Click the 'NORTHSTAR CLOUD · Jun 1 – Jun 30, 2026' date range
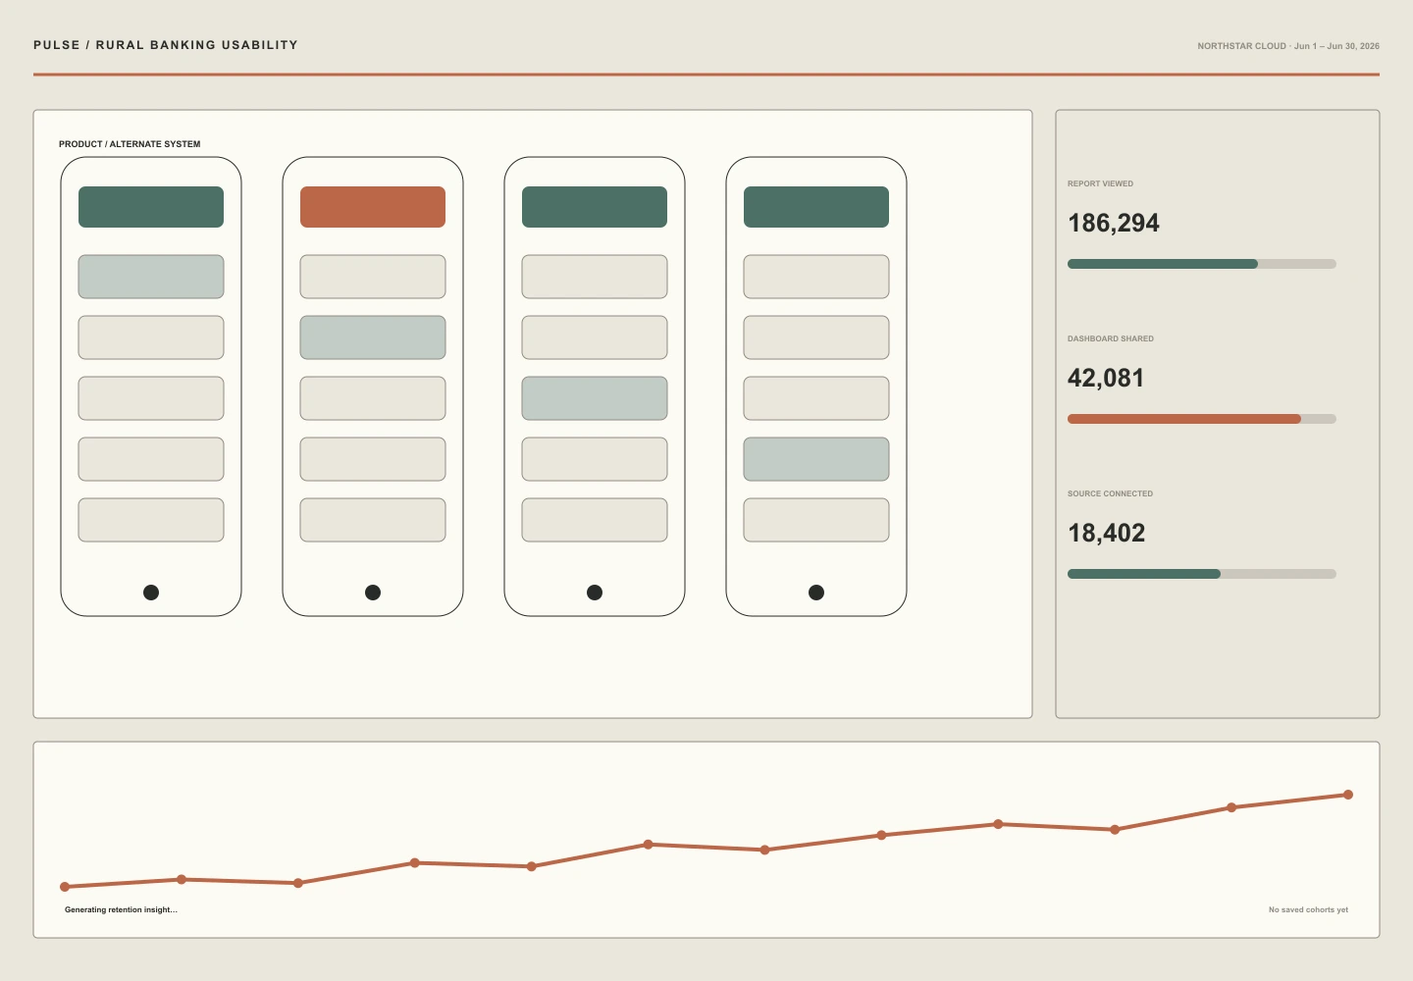The width and height of the screenshot is (1413, 981). tap(1288, 46)
